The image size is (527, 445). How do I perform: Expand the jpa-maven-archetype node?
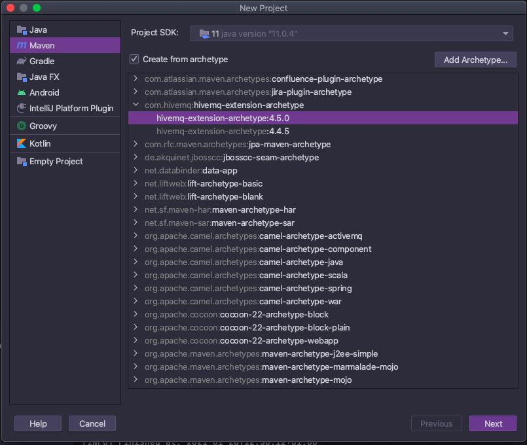(136, 144)
